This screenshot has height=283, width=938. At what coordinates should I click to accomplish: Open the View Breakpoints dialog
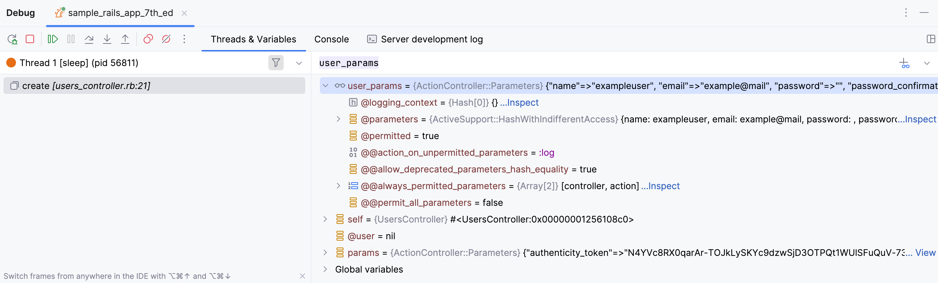click(x=148, y=39)
